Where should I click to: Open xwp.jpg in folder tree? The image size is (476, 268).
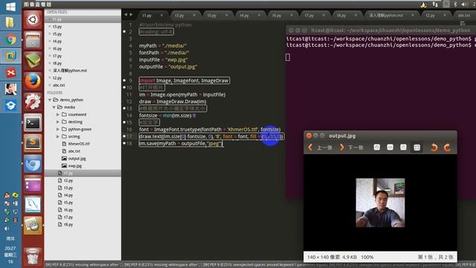pos(75,166)
